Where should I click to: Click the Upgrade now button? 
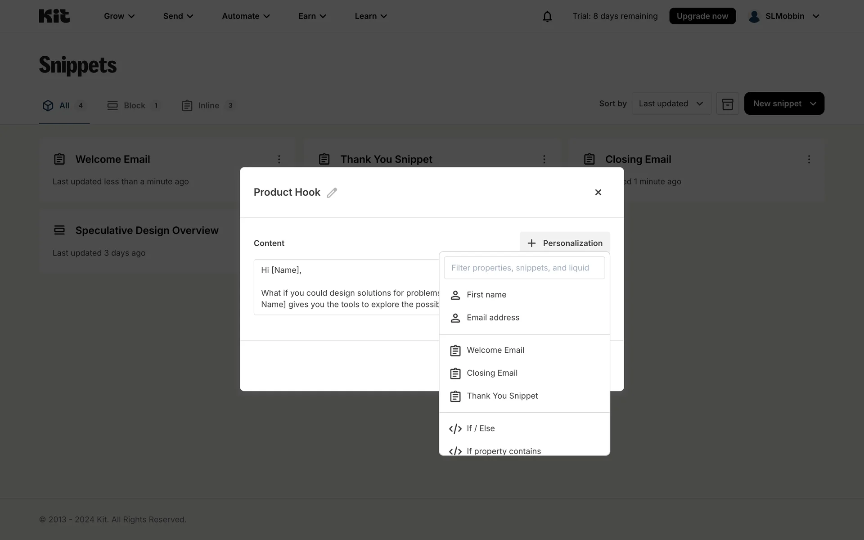coord(702,16)
